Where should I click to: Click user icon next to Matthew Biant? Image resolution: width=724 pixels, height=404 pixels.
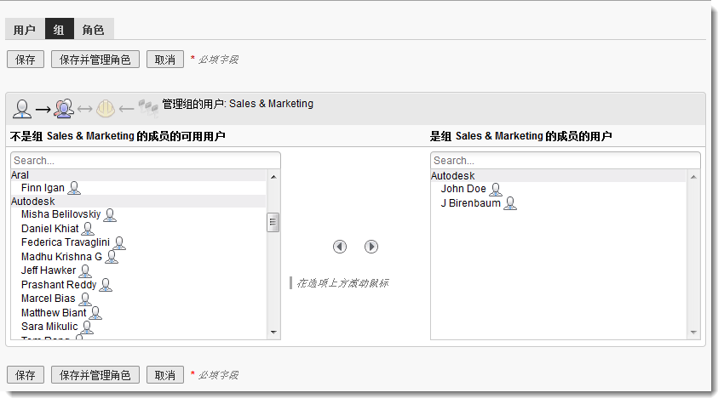click(95, 313)
